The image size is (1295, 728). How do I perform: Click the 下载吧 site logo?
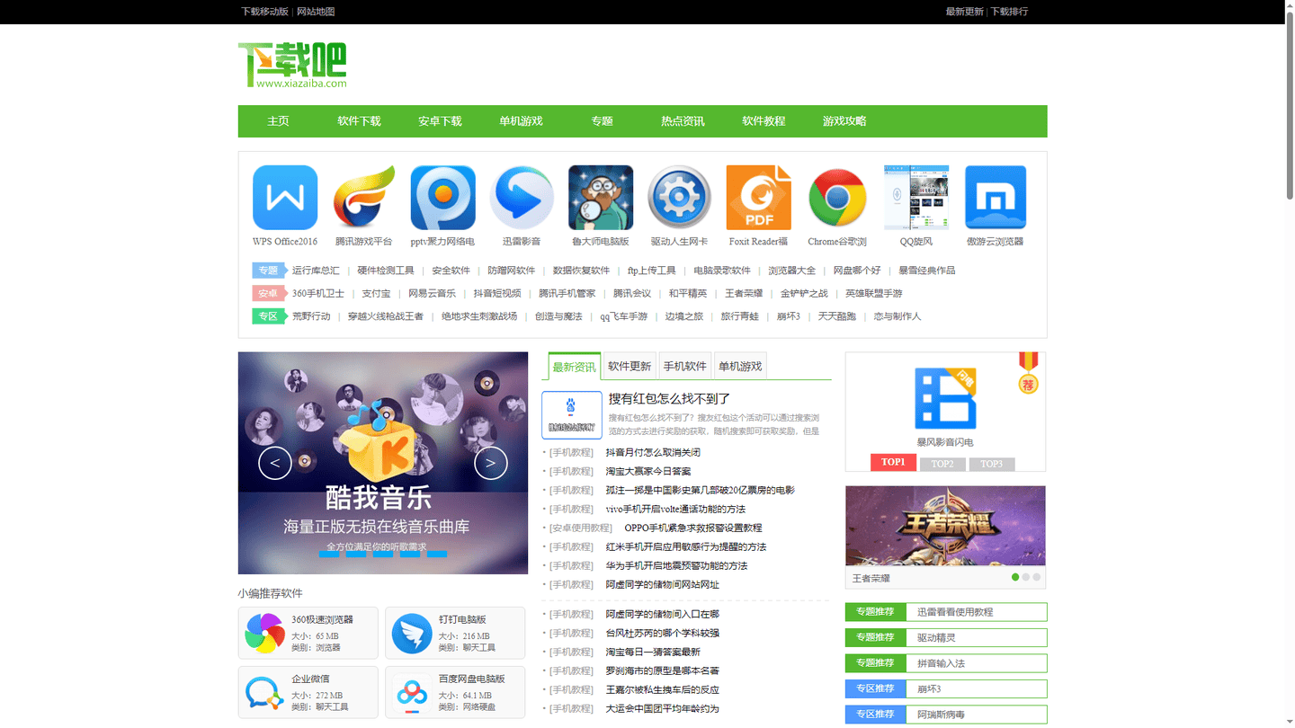click(x=292, y=65)
